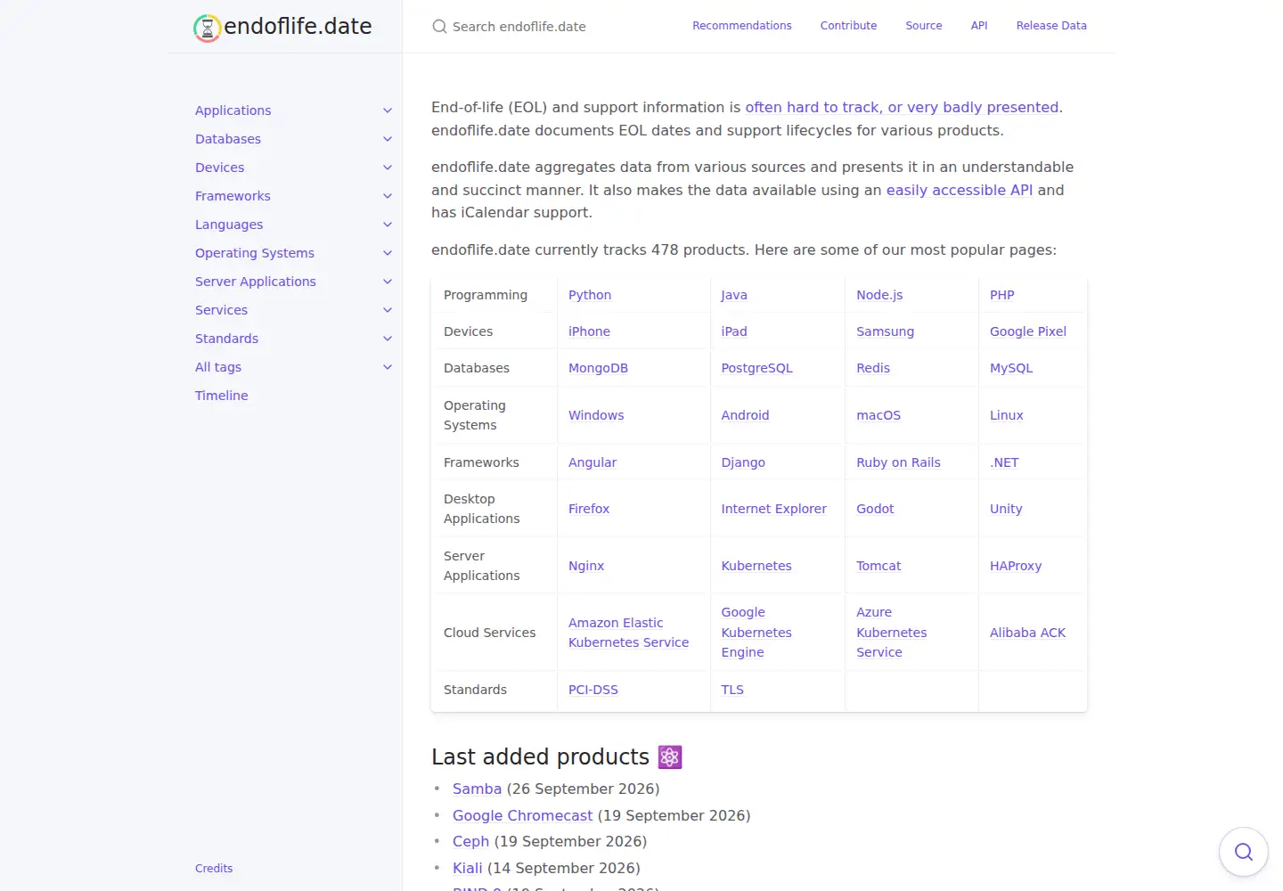Open 'often hard to track' link
Viewport: 1283px width, 891px height.
click(x=902, y=107)
